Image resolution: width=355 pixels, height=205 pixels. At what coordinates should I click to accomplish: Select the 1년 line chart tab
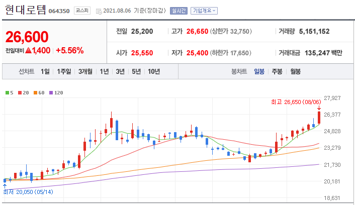pos(105,71)
